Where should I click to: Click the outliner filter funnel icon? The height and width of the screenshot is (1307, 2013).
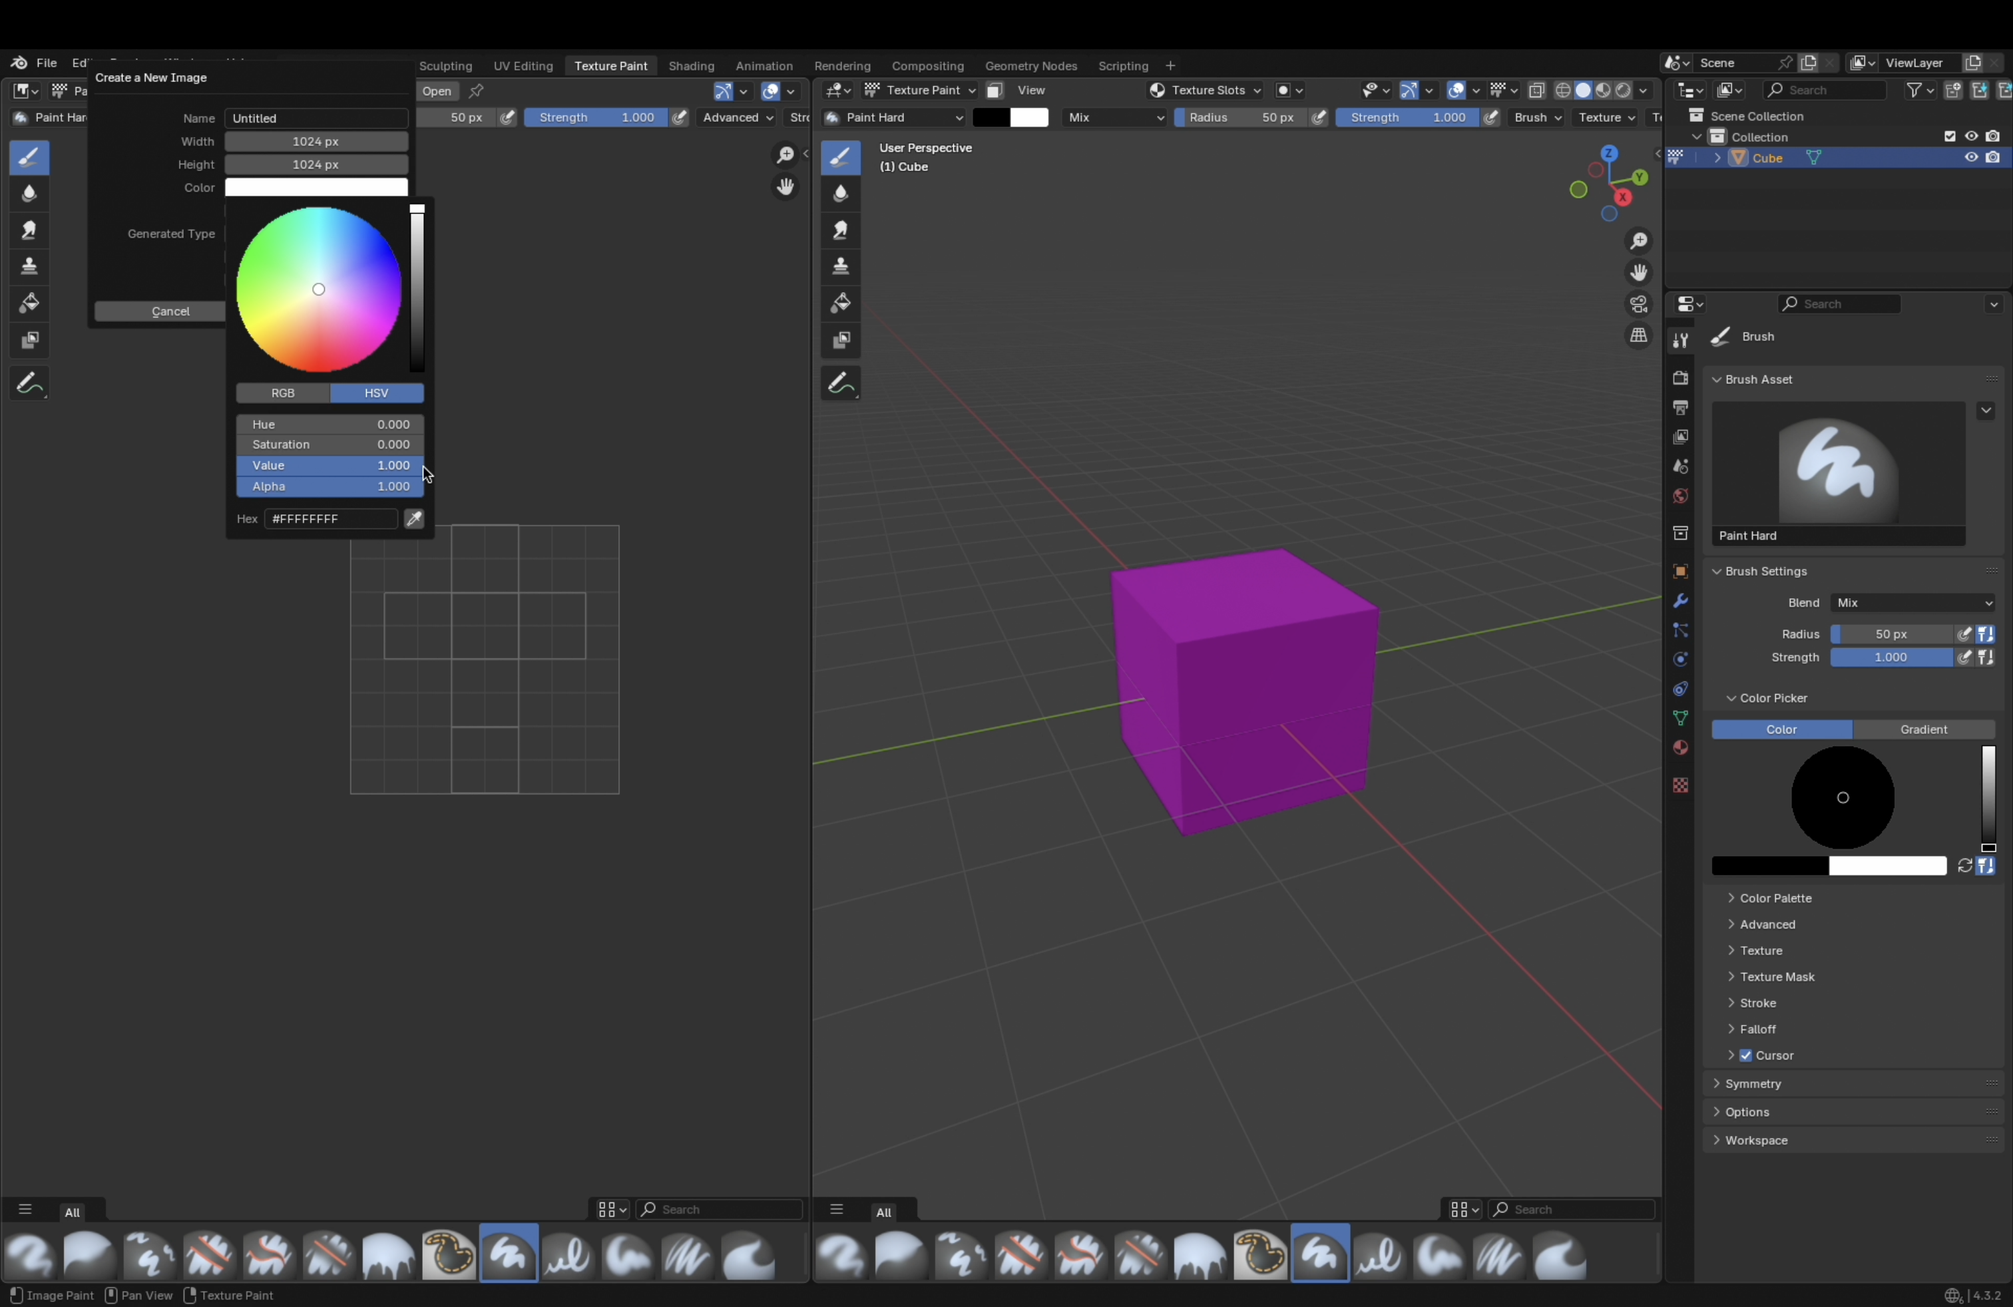coord(1914,90)
